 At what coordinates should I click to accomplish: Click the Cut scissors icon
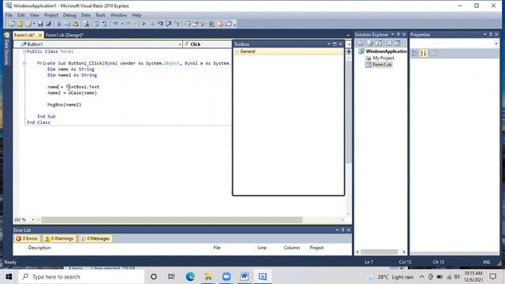click(x=59, y=24)
